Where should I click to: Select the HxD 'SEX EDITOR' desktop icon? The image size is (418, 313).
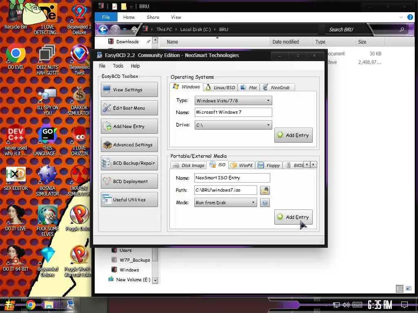point(16,179)
